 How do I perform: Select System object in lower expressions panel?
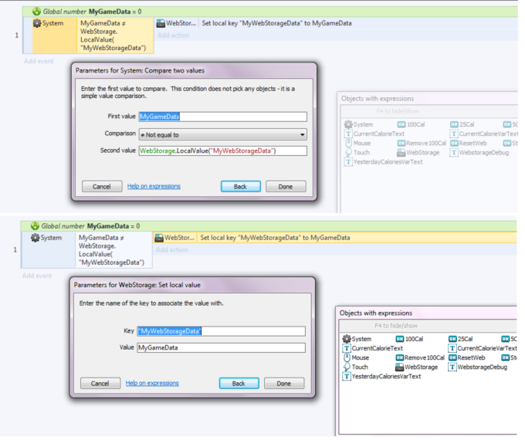click(x=357, y=339)
